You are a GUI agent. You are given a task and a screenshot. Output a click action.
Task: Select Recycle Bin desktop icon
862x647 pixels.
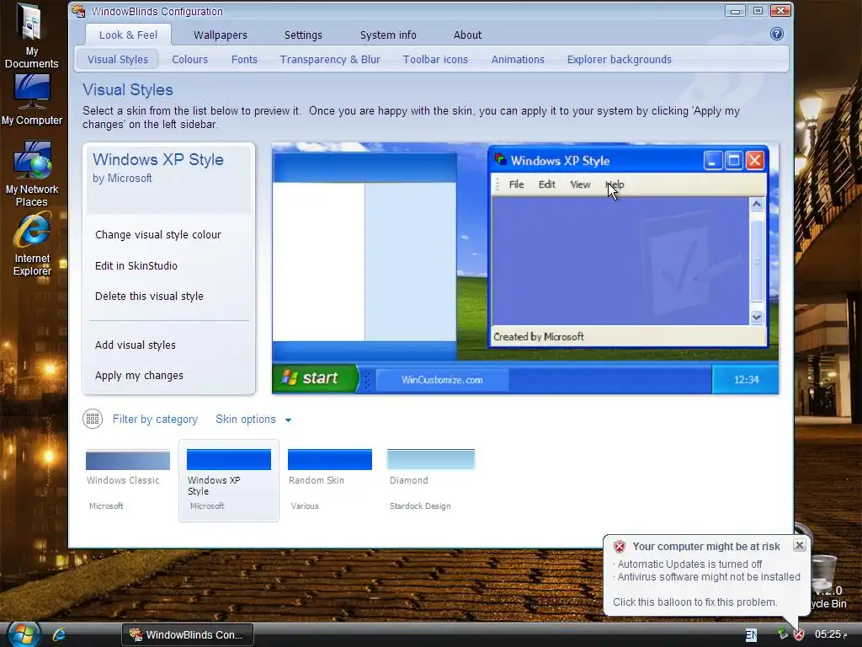pyautogui.click(x=828, y=583)
